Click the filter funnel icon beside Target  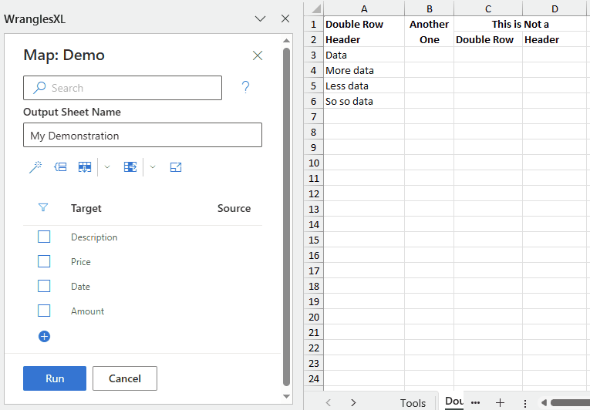[x=43, y=208]
